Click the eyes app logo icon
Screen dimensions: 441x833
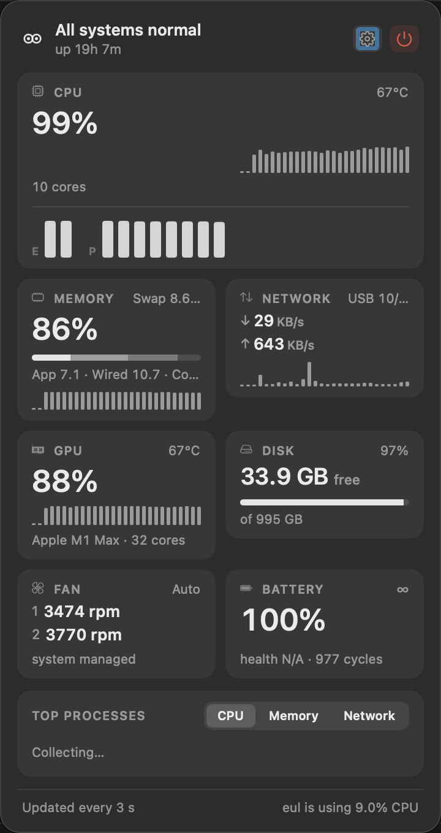click(x=32, y=39)
